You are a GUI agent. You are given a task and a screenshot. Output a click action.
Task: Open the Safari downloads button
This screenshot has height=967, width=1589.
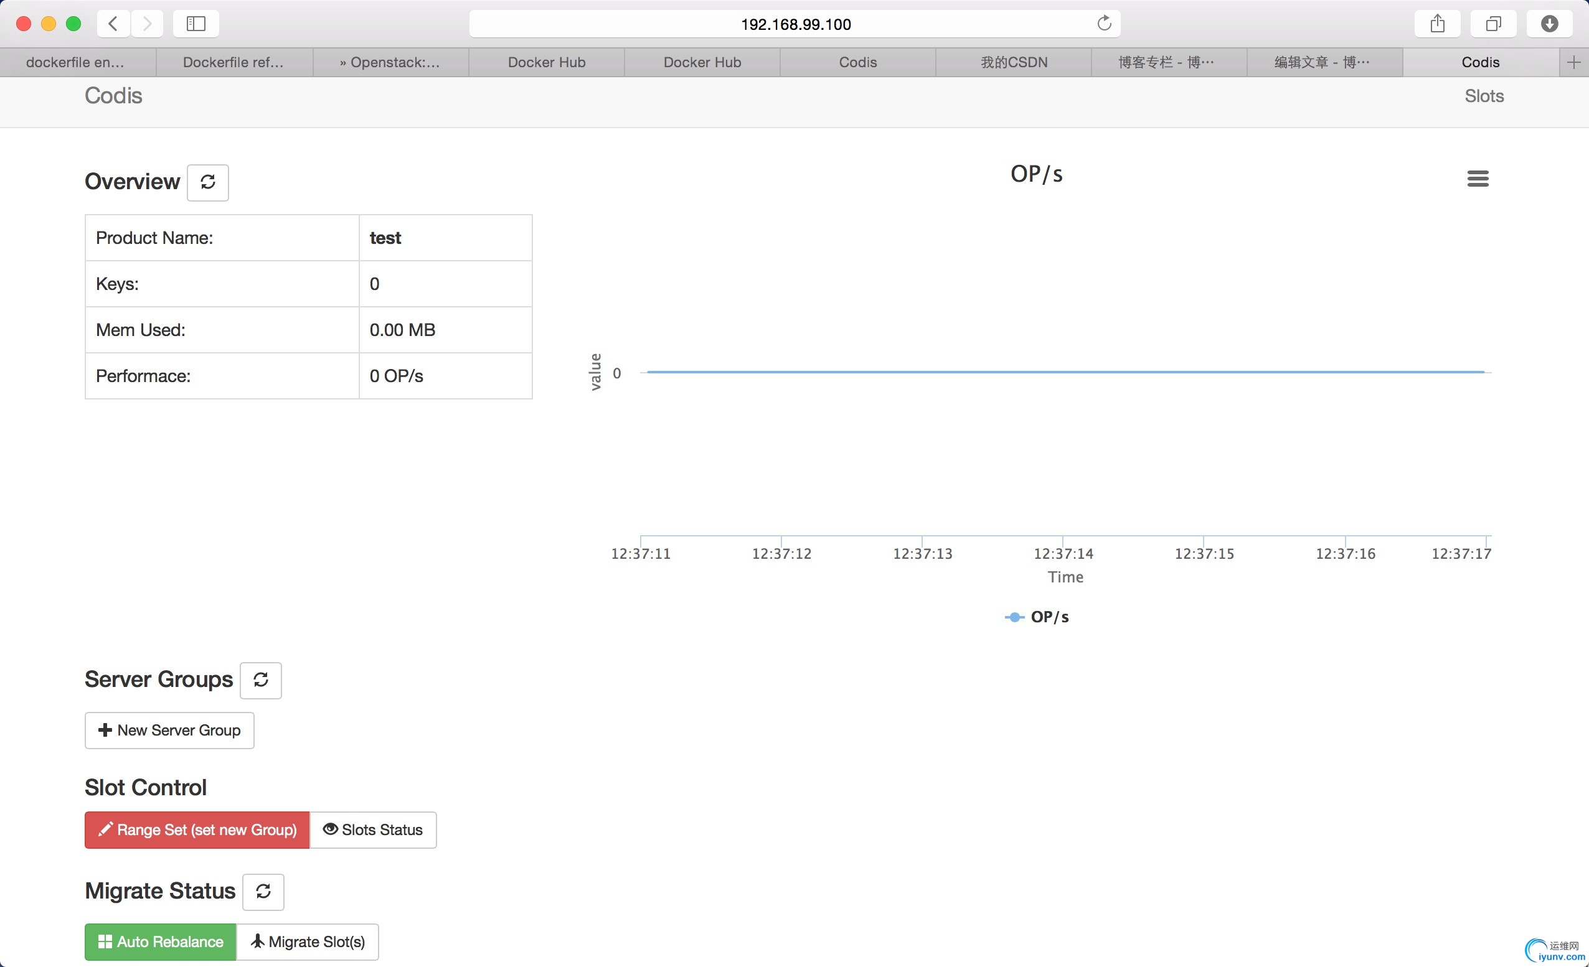tap(1549, 24)
